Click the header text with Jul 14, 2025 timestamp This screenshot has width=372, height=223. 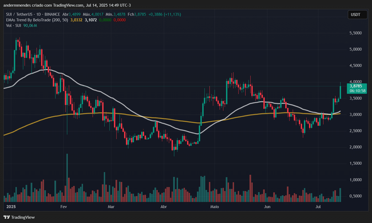click(x=67, y=5)
